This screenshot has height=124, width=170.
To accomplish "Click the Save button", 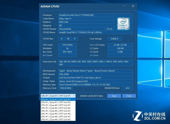I will 114,96.
